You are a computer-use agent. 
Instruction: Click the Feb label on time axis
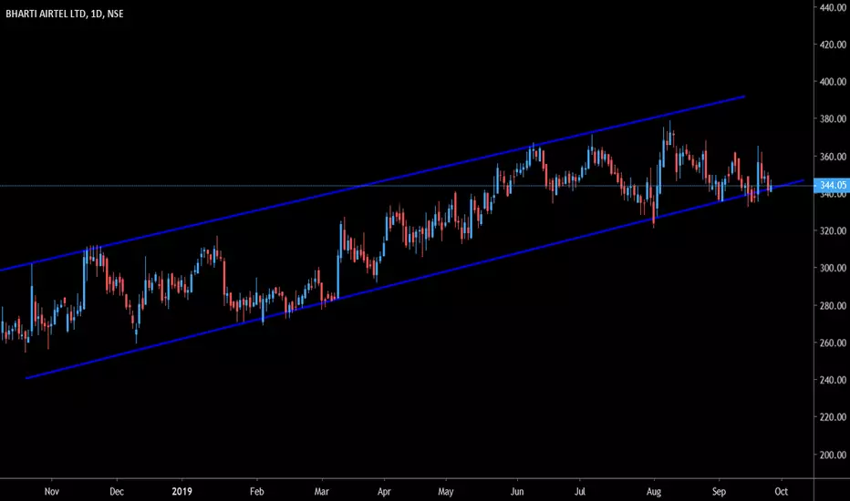(x=256, y=491)
